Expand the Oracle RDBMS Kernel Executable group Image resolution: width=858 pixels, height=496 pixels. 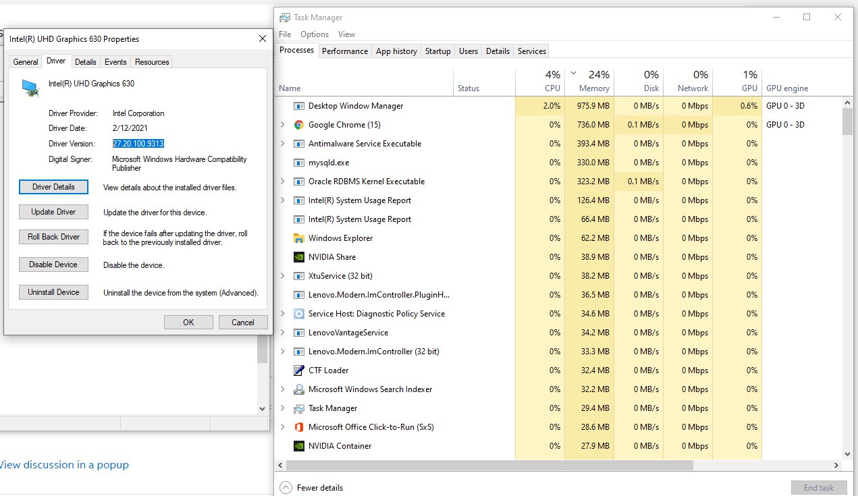coord(283,182)
